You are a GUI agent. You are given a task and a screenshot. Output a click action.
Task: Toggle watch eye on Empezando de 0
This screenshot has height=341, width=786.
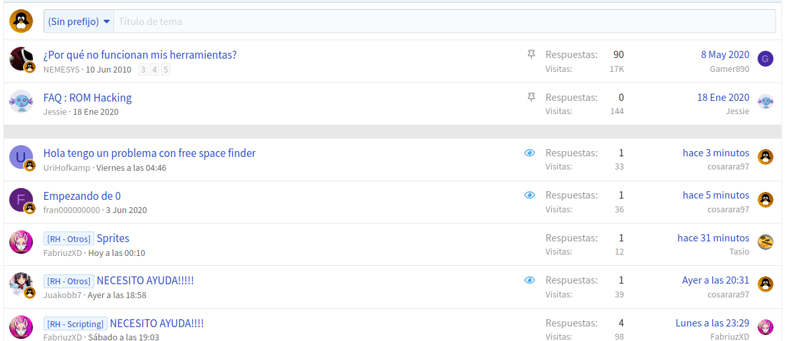(529, 195)
